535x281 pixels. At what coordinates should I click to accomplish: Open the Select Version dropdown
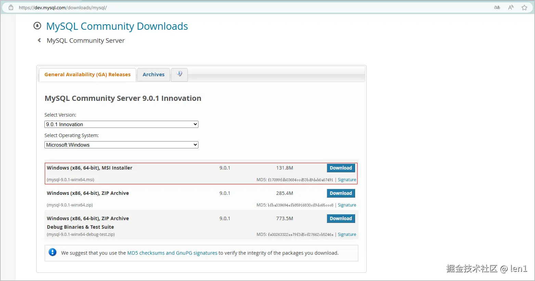click(121, 124)
